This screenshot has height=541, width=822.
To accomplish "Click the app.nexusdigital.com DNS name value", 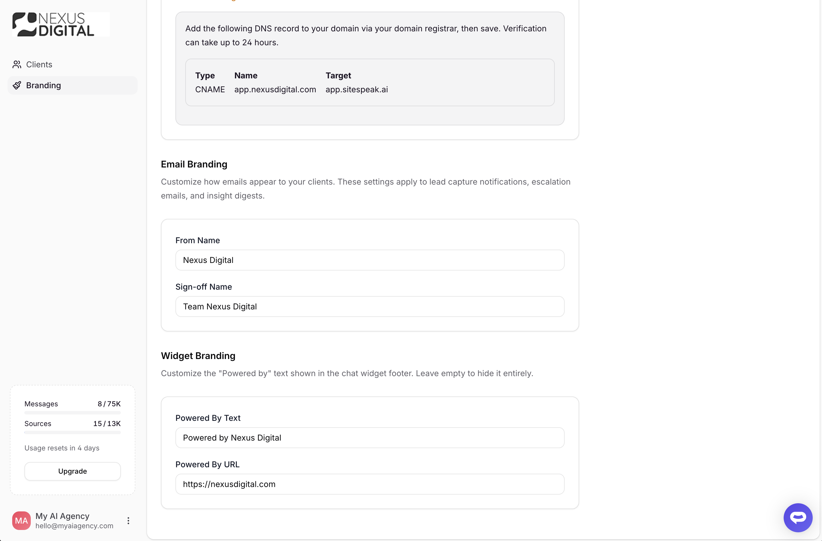I will click(x=275, y=89).
